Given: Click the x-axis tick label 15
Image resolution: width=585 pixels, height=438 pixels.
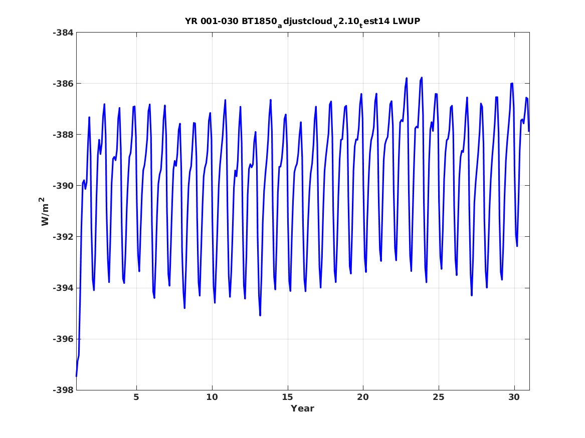Looking at the screenshot, I should coord(288,397).
